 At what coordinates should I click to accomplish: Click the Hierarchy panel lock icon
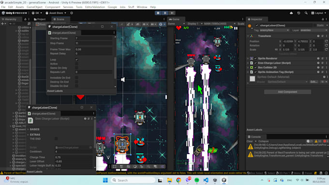pyautogui.click(x=25, y=19)
